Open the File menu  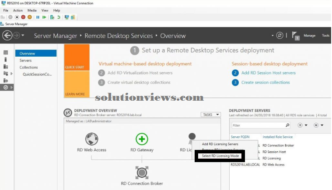tap(6, 10)
